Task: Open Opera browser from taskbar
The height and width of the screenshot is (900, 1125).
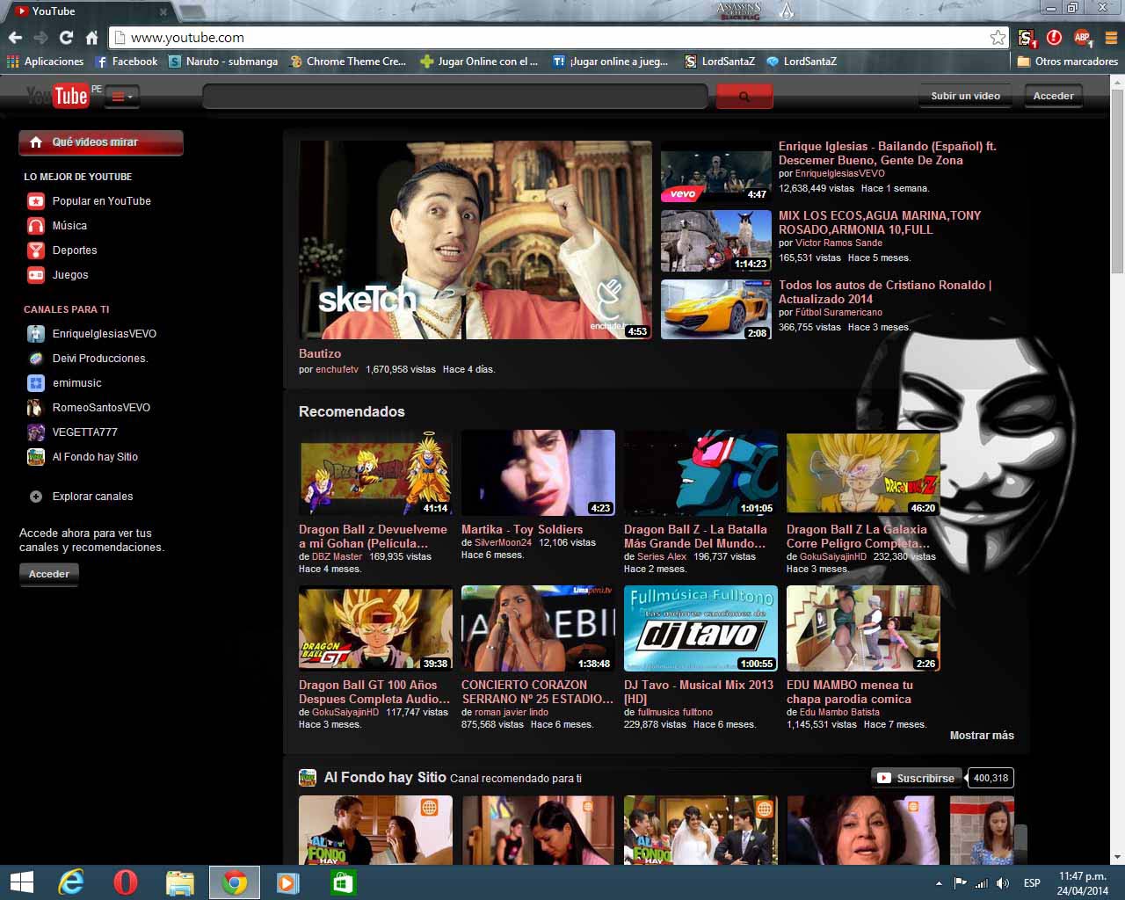Action: (126, 882)
